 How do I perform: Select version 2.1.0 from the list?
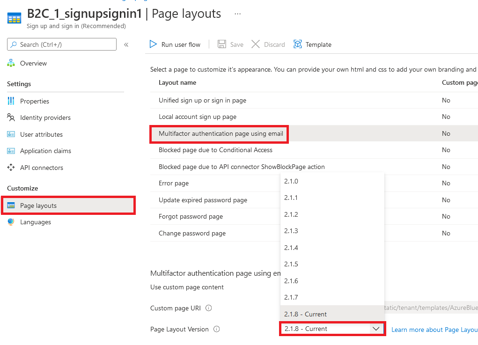pyautogui.click(x=291, y=181)
